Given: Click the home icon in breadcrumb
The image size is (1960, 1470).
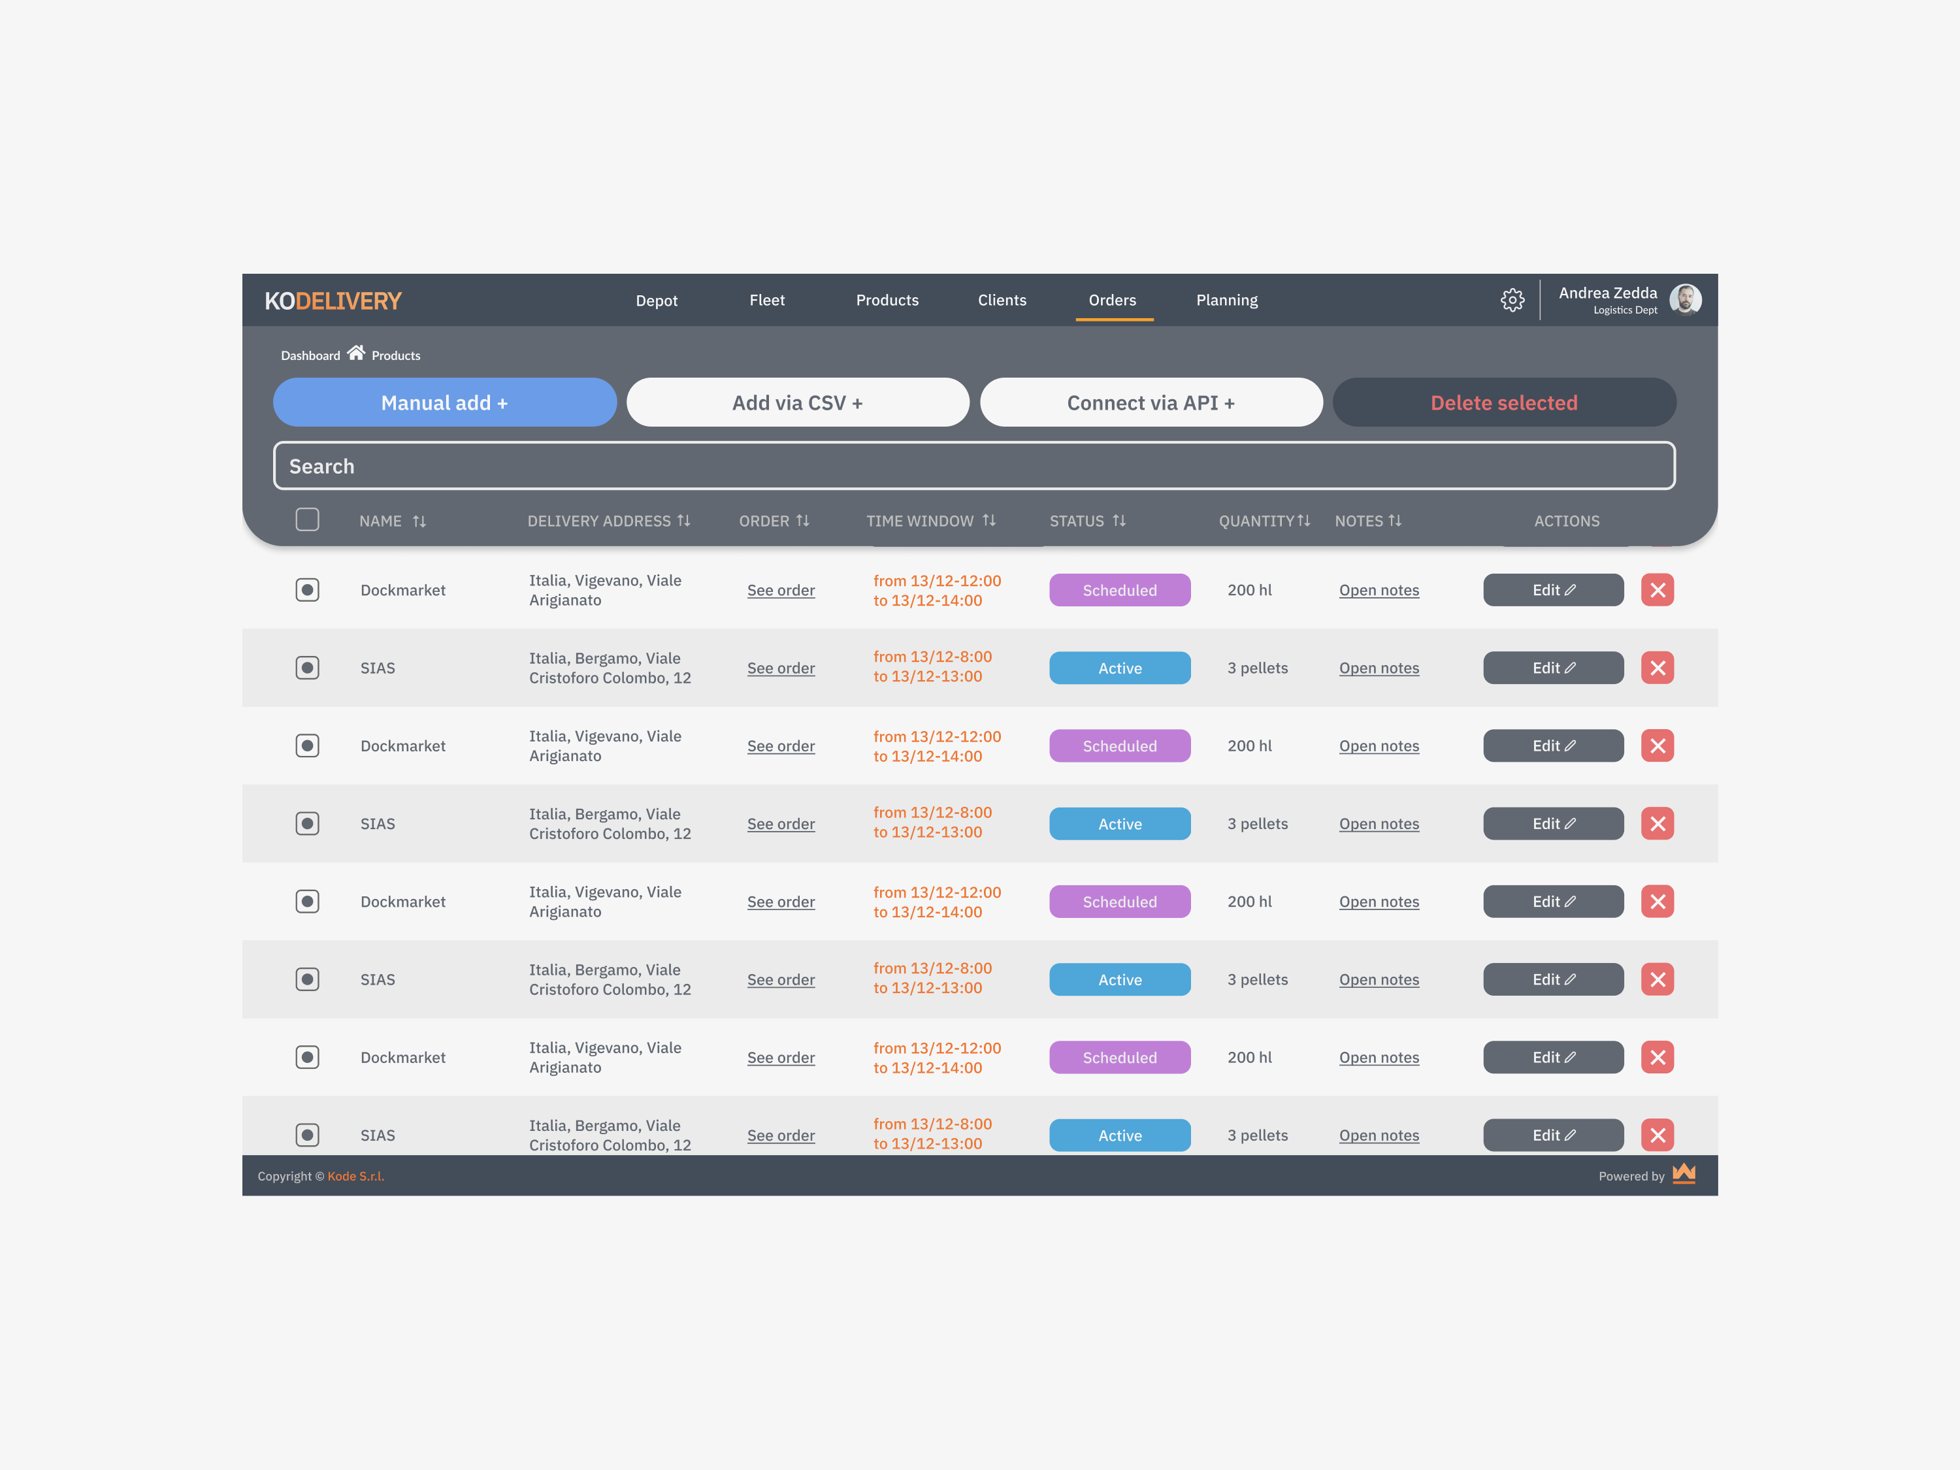Looking at the screenshot, I should 355,353.
